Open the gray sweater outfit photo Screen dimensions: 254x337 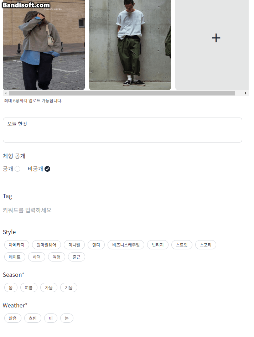[44, 45]
